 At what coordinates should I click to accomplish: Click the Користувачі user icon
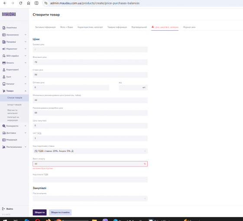coord(4,70)
